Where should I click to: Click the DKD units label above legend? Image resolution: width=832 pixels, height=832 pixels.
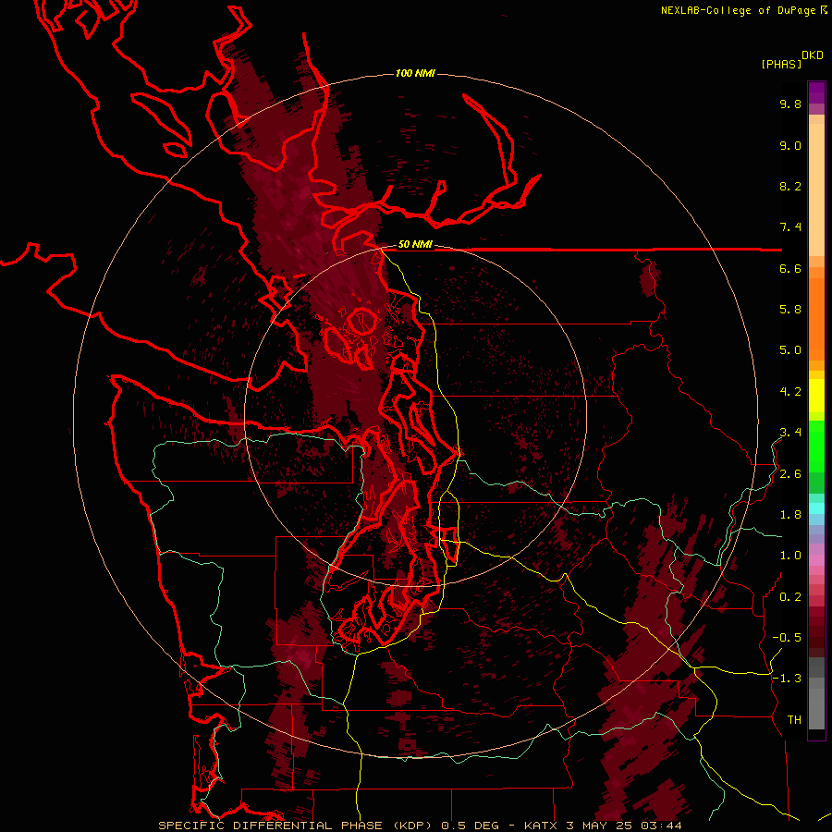pyautogui.click(x=812, y=55)
